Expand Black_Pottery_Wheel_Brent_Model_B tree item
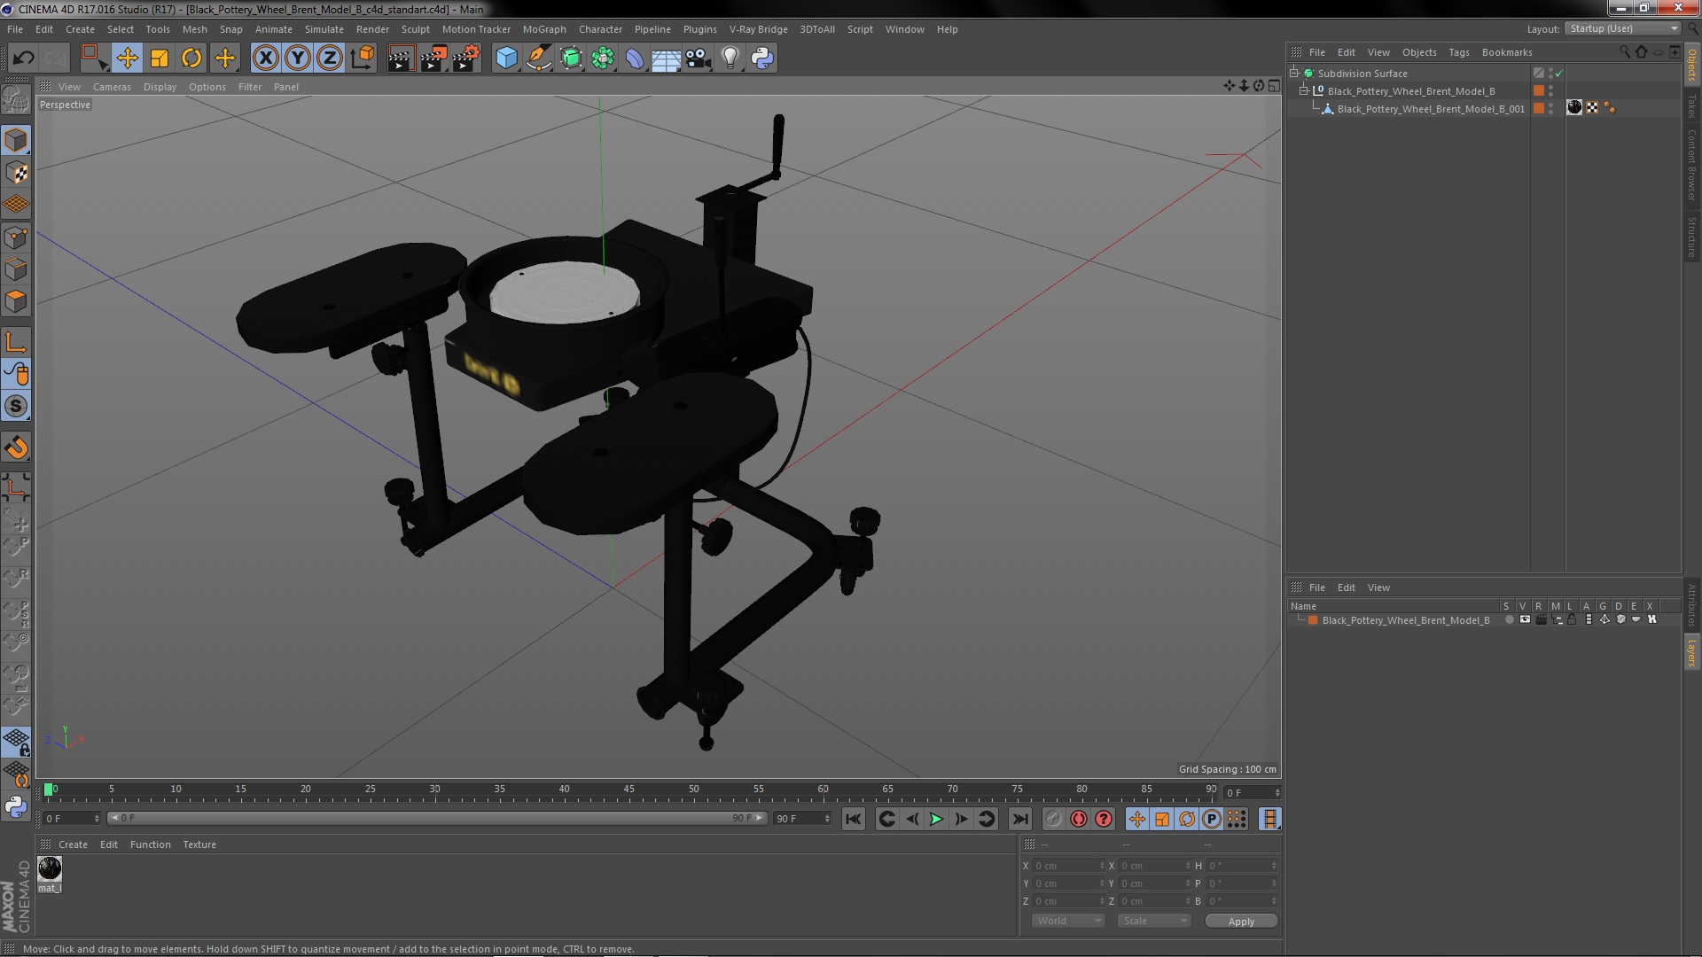The width and height of the screenshot is (1702, 957). (1303, 91)
